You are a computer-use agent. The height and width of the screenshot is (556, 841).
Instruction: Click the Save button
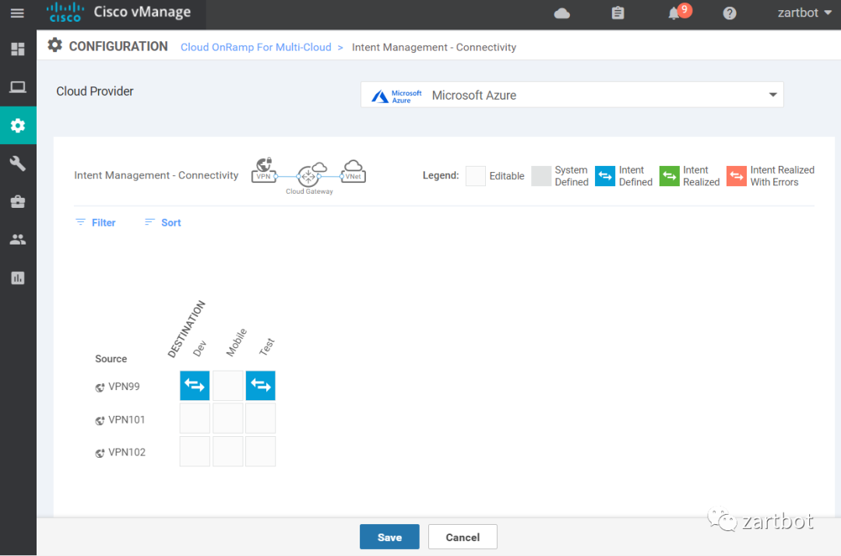(x=389, y=537)
